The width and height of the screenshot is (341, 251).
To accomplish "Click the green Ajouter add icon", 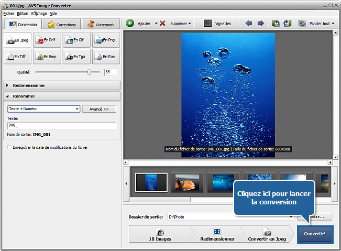I will tap(130, 24).
